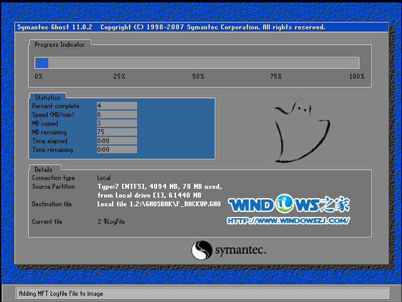
Task: Click the Details panel heading
Action: [x=44, y=169]
